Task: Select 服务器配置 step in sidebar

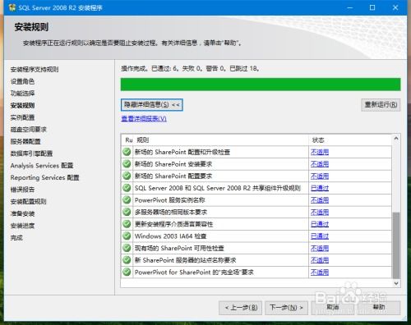Action: 25,142
